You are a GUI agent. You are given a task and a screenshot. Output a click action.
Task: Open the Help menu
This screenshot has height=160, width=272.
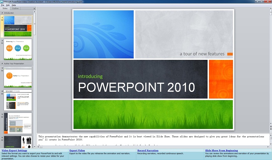pyautogui.click(x=14, y=5)
